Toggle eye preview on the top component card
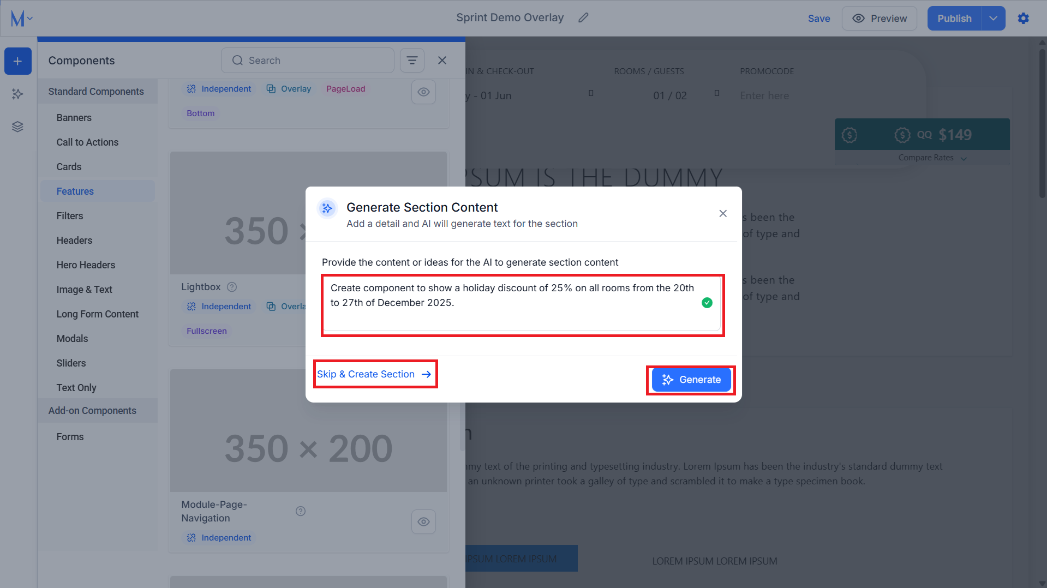This screenshot has width=1047, height=588. (x=423, y=92)
